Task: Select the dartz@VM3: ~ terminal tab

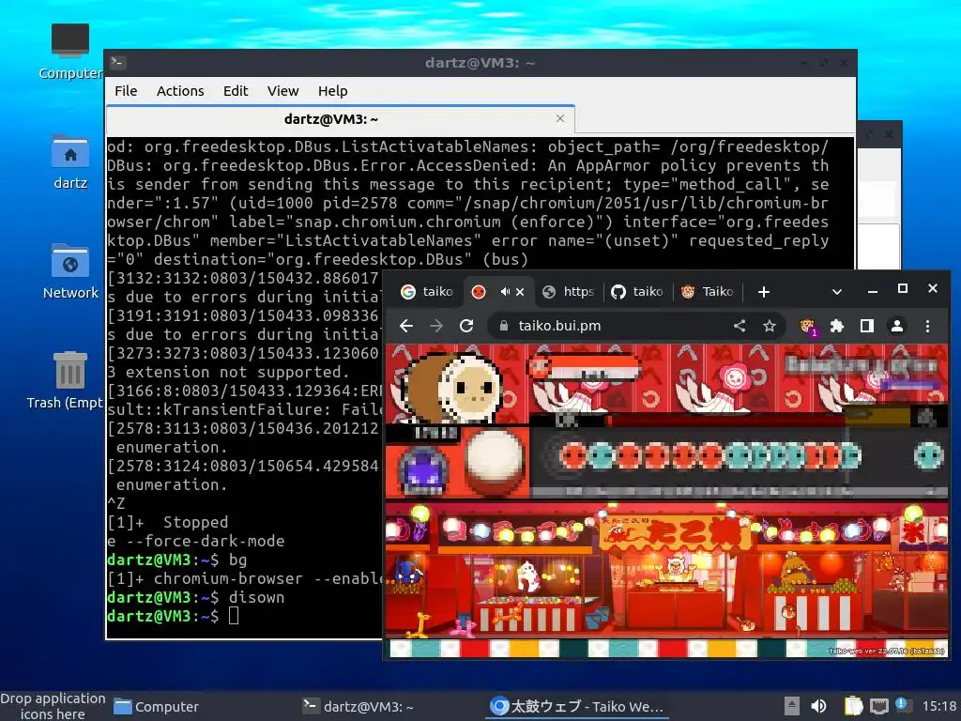Action: click(x=340, y=119)
